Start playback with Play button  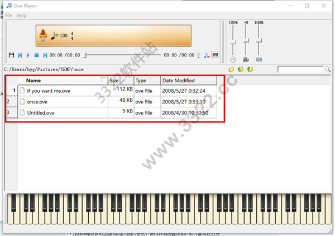28,55
